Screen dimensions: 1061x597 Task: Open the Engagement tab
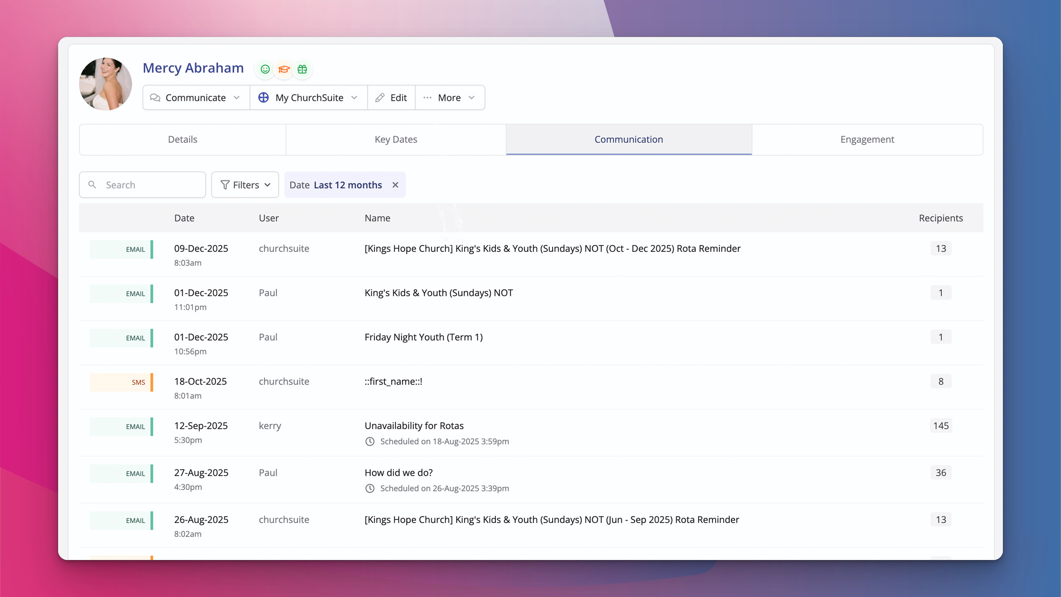coord(867,139)
